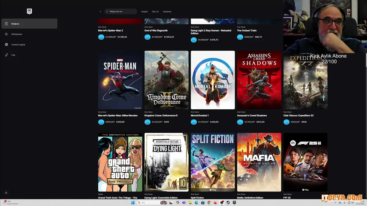Select the Split Fiction cover art
The width and height of the screenshot is (367, 206).
tap(213, 162)
